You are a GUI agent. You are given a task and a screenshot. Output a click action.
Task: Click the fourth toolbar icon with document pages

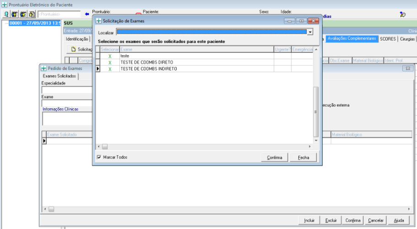32,14
